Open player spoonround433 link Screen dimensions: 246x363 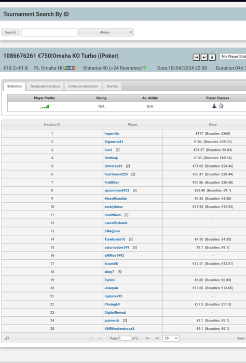click(x=117, y=190)
